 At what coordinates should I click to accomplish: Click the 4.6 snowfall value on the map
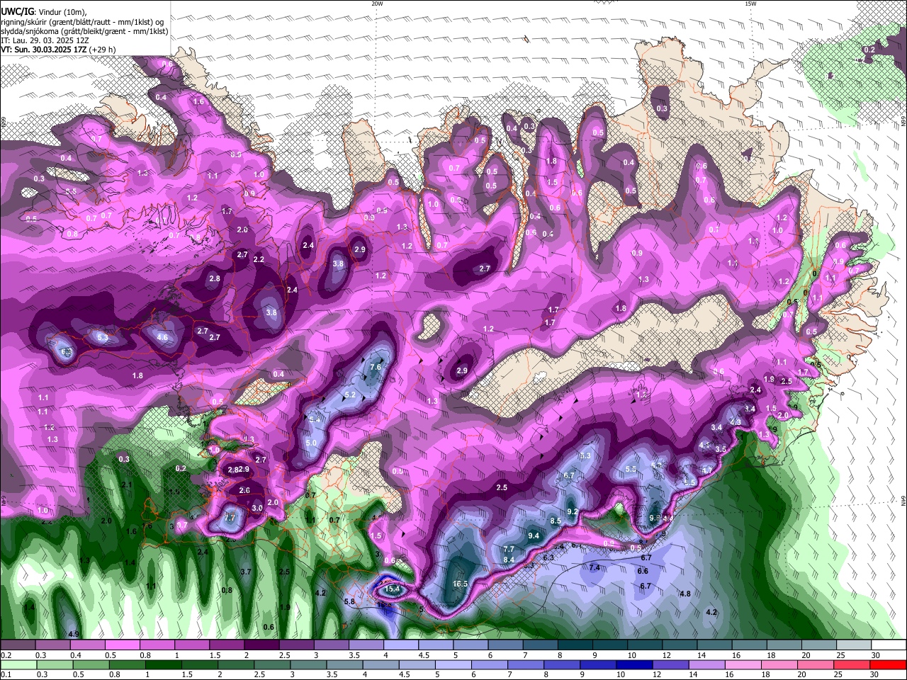162,337
